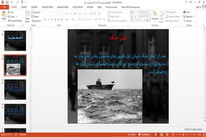
Task: Click the Save icon in title bar
Action: point(7,2)
